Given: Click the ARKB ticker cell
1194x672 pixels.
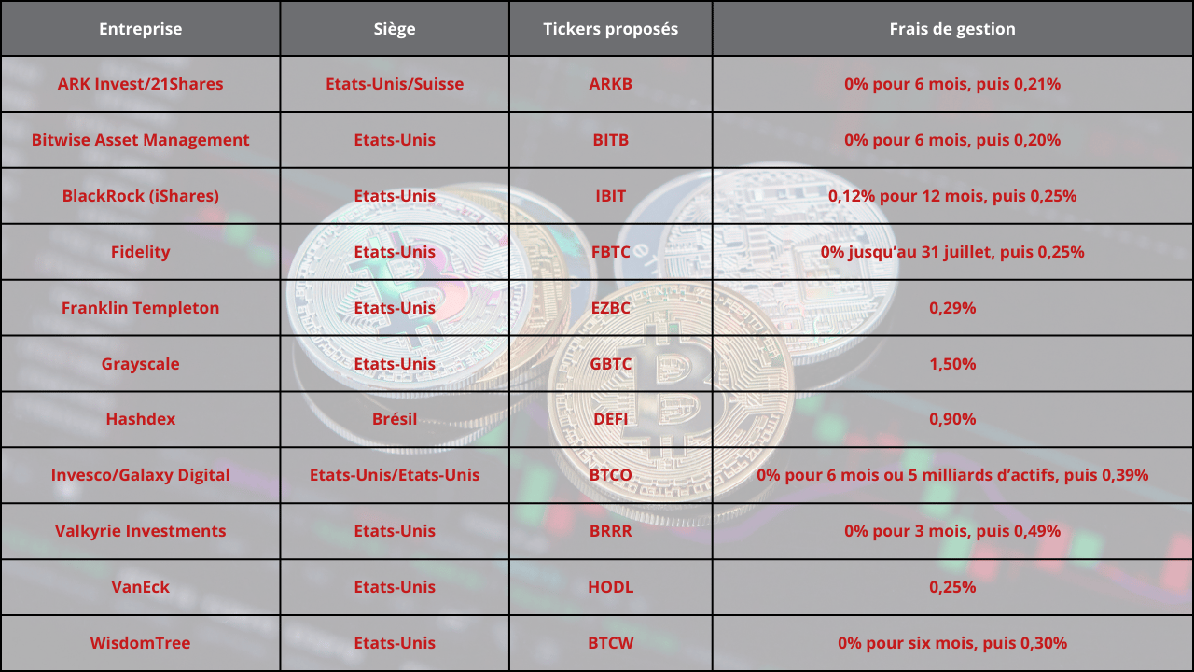Looking at the screenshot, I should [611, 84].
